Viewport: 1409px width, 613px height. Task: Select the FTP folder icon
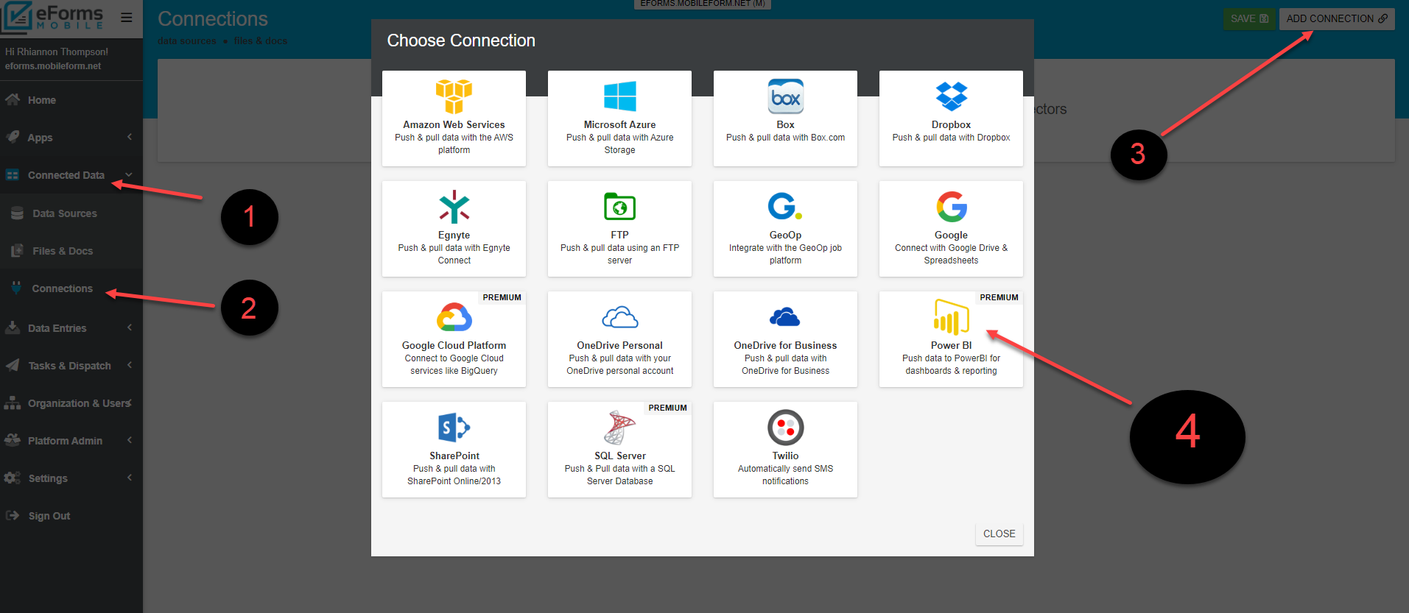[x=619, y=207]
